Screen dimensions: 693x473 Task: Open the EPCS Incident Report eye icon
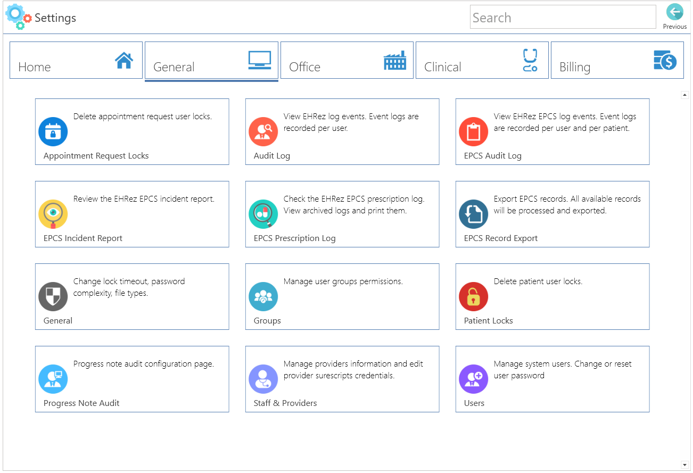coord(53,214)
